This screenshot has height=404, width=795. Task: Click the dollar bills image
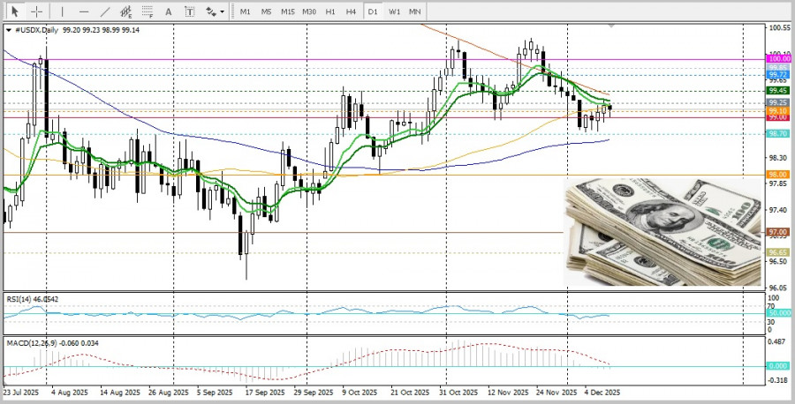(x=662, y=232)
